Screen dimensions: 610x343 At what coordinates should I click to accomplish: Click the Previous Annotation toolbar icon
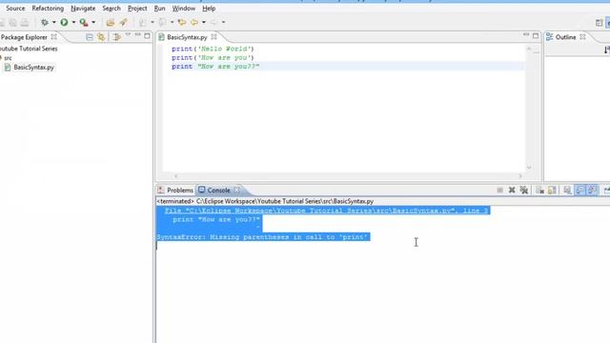click(x=162, y=22)
